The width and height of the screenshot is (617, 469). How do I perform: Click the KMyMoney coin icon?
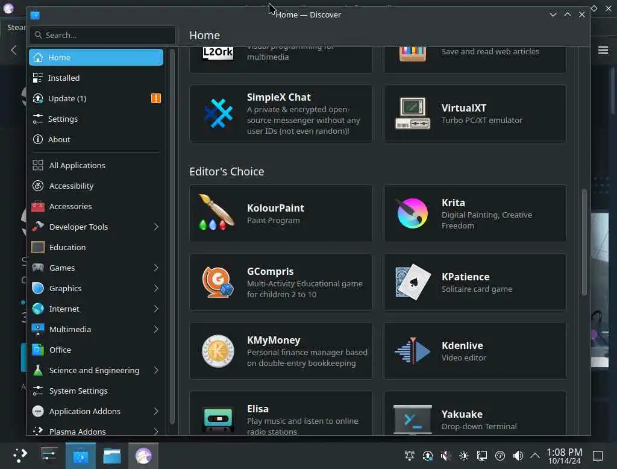point(218,351)
